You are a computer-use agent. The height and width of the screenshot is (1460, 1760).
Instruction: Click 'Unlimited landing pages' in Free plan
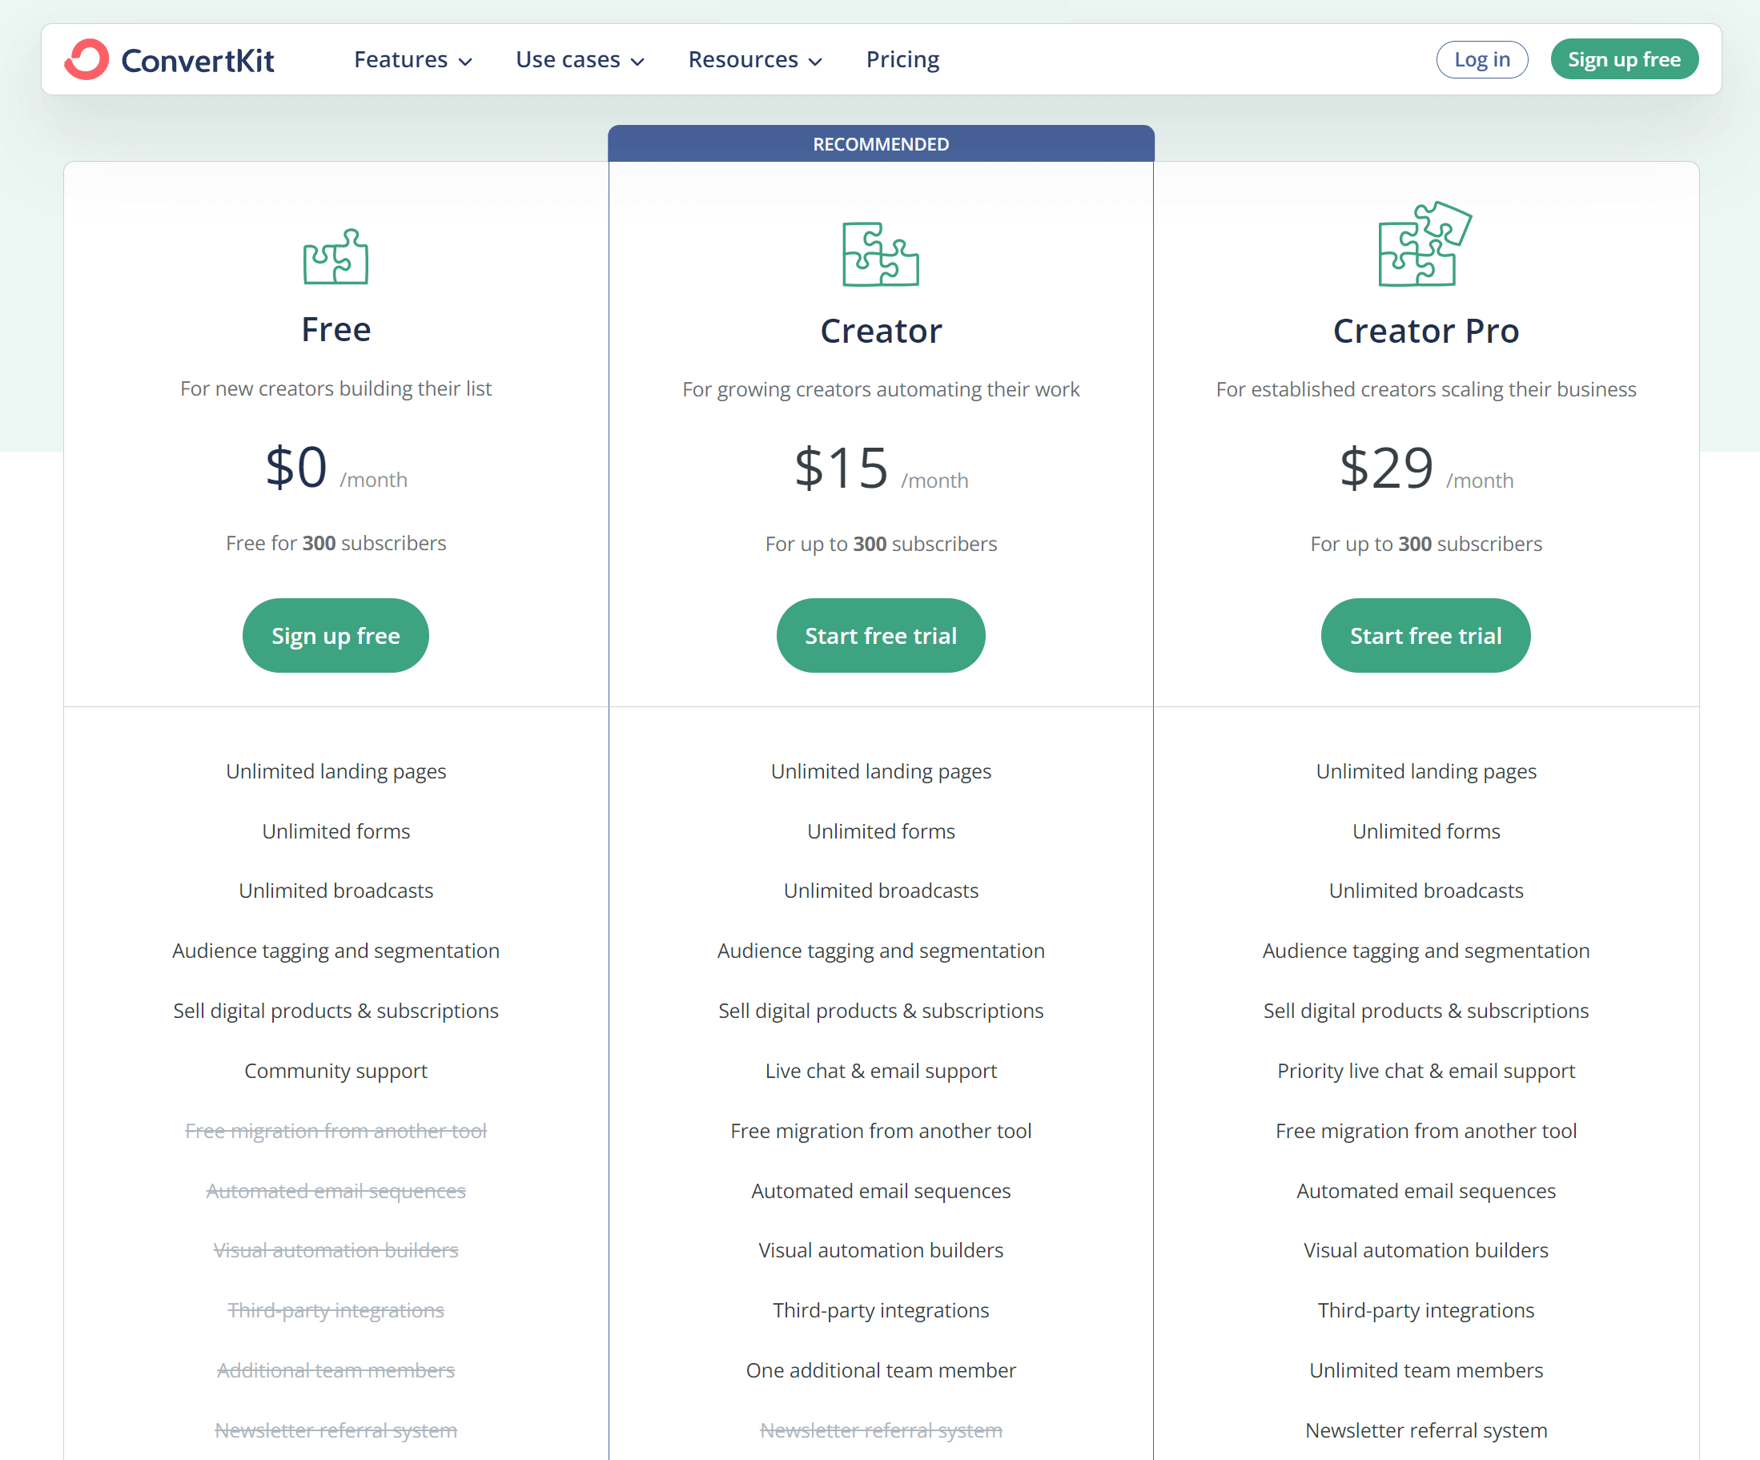click(336, 771)
